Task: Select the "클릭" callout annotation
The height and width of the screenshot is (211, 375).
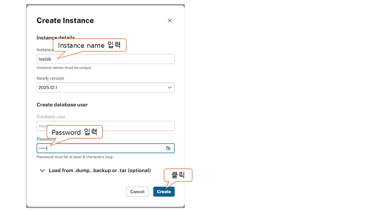Action: coord(178,175)
